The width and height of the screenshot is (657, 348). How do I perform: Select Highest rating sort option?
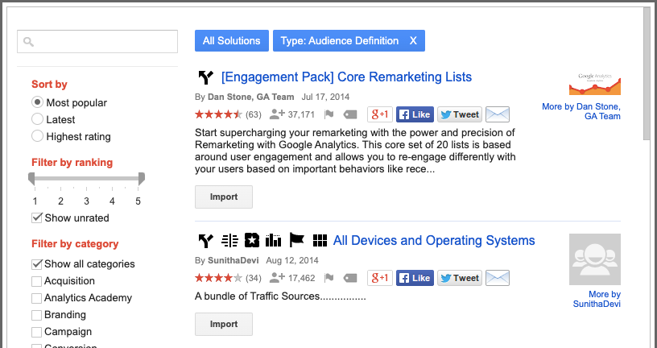point(37,136)
